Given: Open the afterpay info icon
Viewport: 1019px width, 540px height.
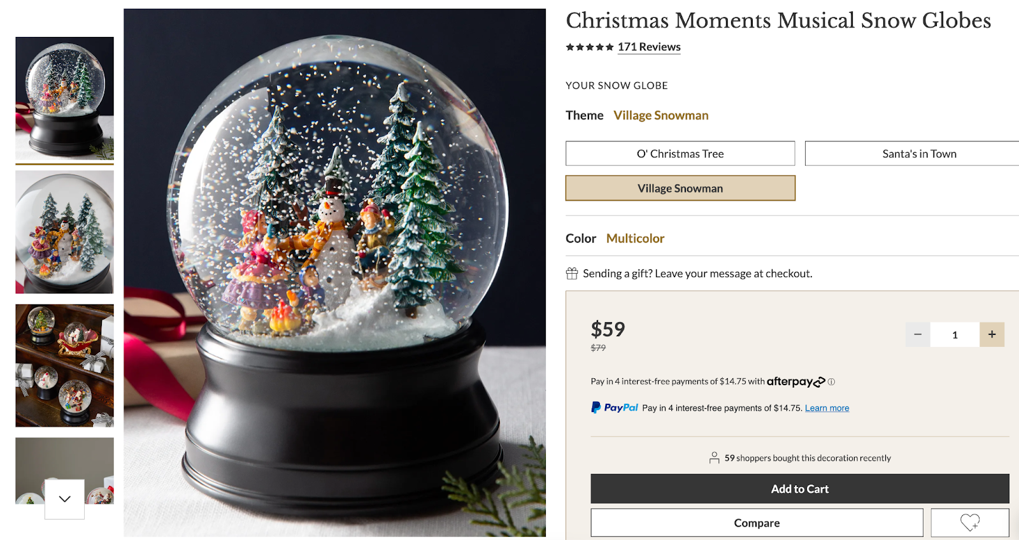Looking at the screenshot, I should [831, 381].
